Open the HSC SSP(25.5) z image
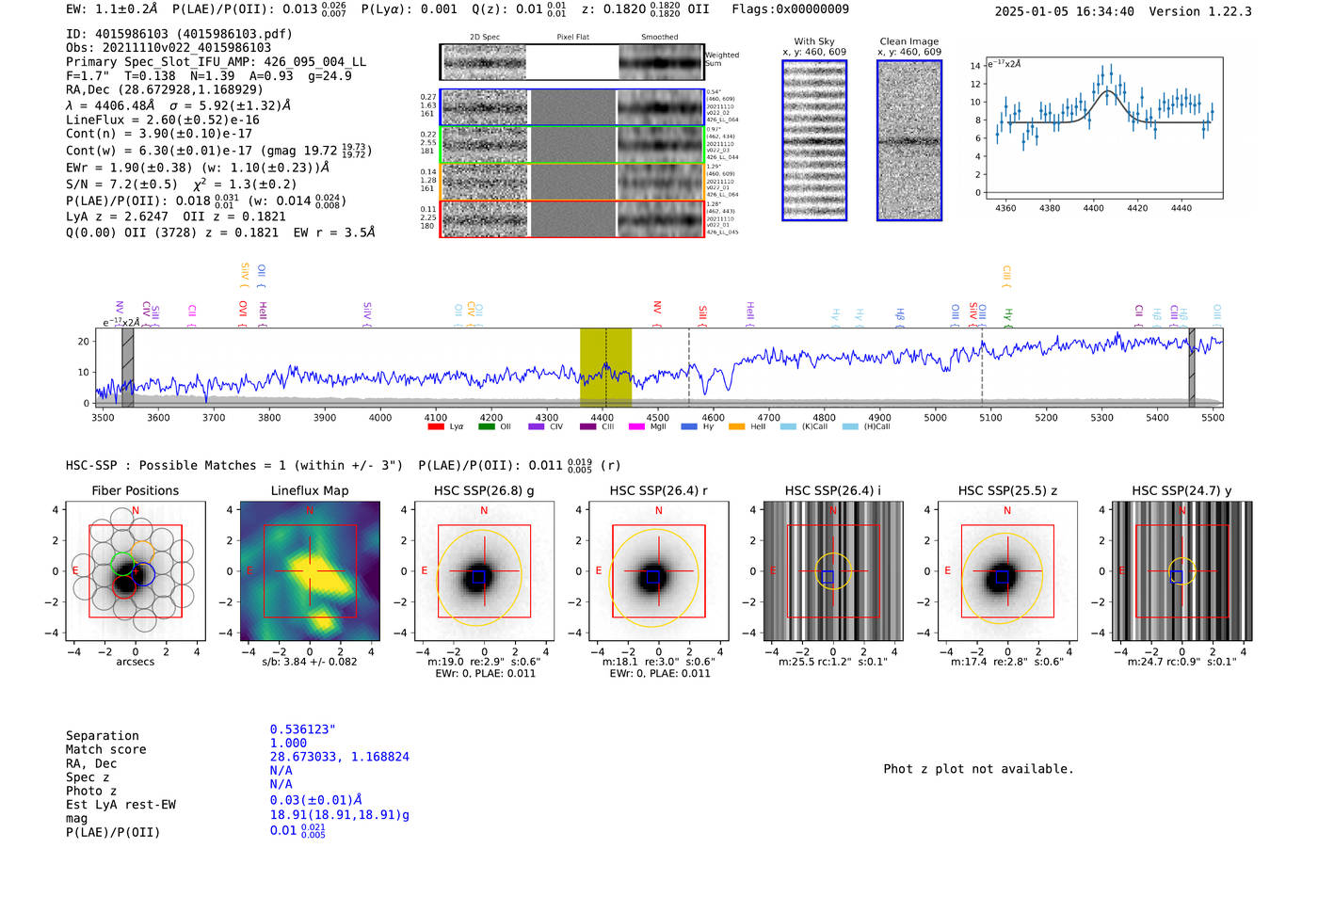 tap(1006, 571)
